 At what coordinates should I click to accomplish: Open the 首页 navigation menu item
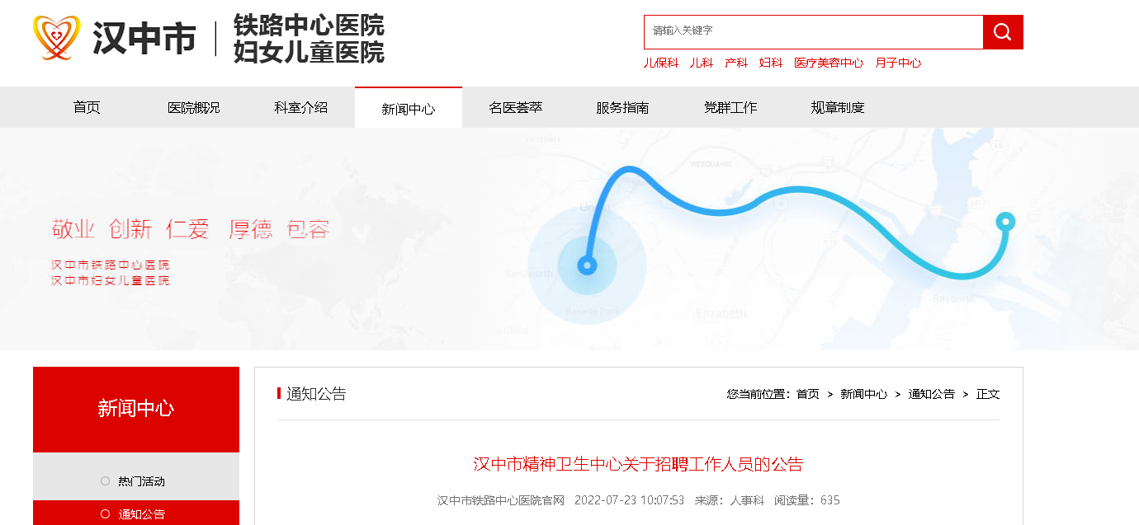pos(87,107)
